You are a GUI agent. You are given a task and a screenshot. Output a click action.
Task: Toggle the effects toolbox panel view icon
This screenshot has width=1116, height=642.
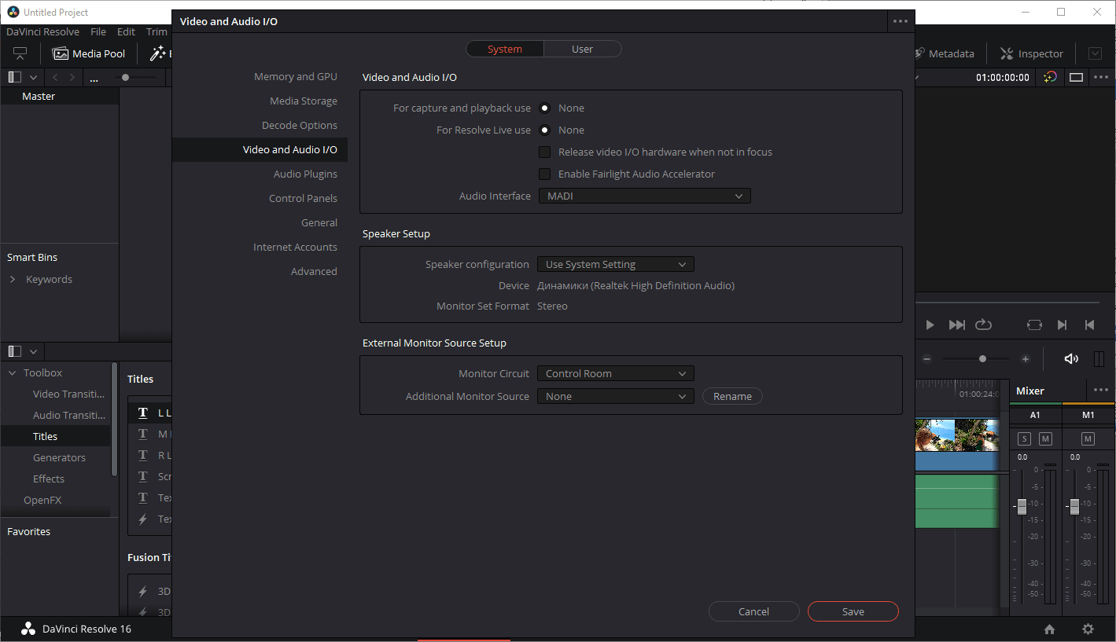point(15,351)
